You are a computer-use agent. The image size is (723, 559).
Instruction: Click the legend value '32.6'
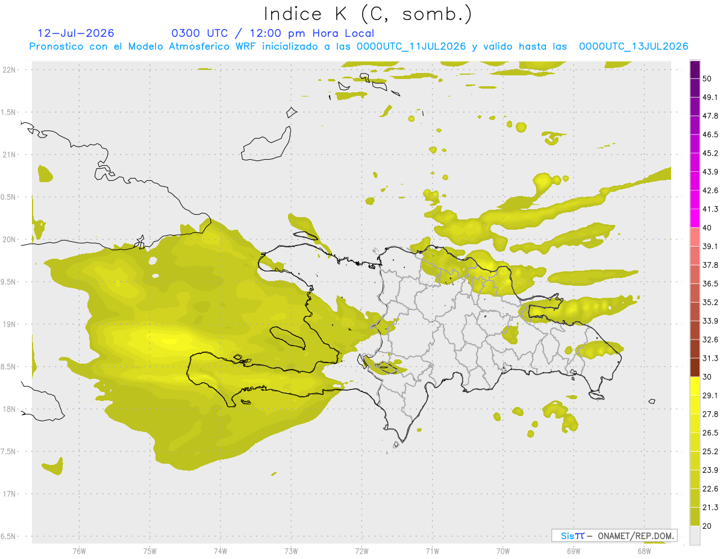tap(710, 340)
